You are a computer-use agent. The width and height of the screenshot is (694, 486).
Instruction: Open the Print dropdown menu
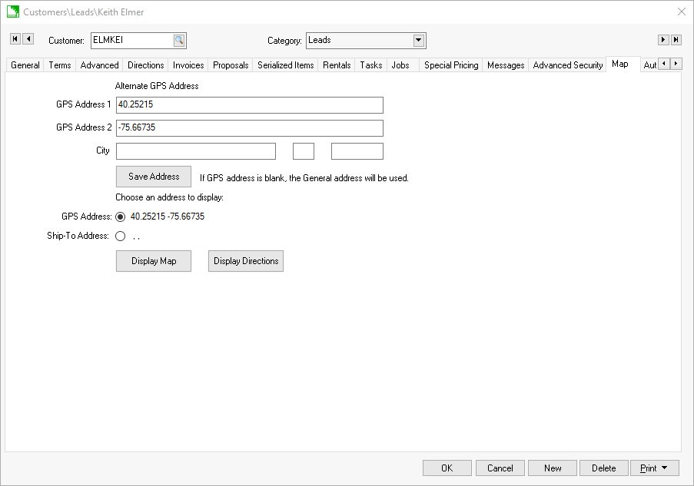tap(654, 468)
